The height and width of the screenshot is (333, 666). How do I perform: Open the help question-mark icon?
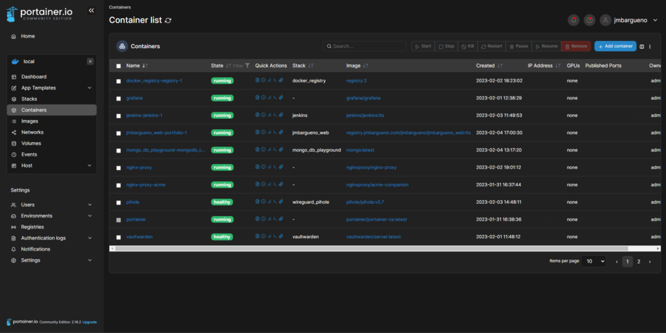click(x=589, y=20)
